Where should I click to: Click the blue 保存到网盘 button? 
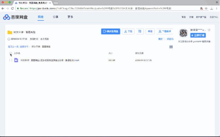[x=111, y=31]
